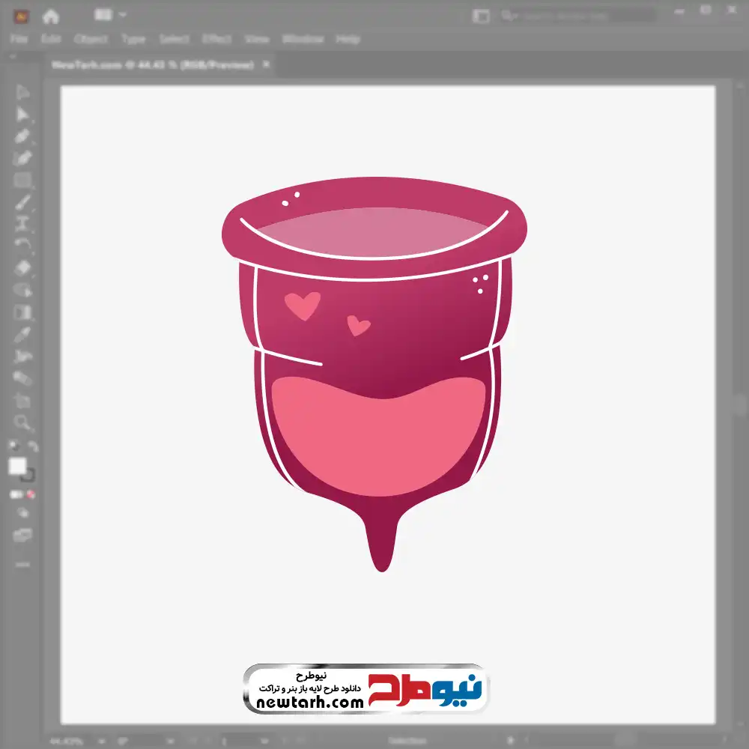
Task: Open the arrange documents dropdown
Action: (111, 15)
